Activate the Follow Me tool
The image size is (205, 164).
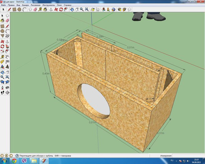point(7,46)
